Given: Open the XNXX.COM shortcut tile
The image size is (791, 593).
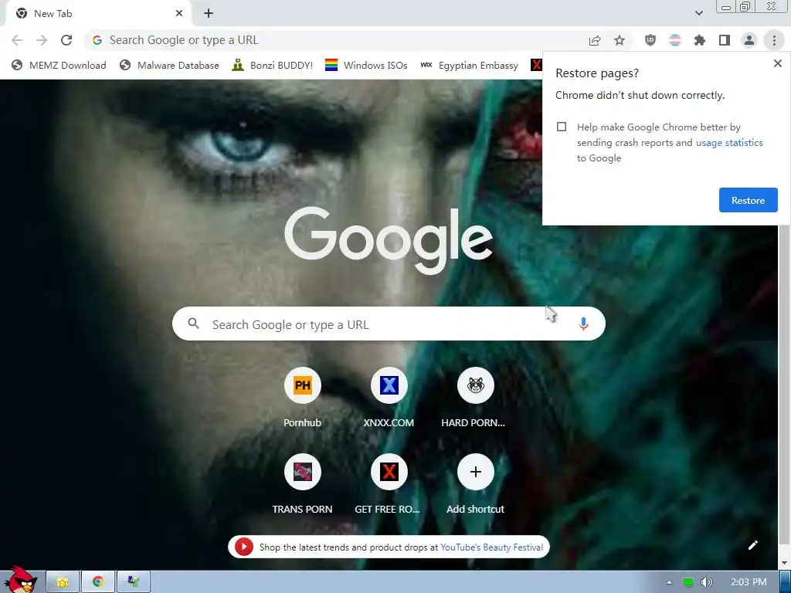Looking at the screenshot, I should coord(389,398).
